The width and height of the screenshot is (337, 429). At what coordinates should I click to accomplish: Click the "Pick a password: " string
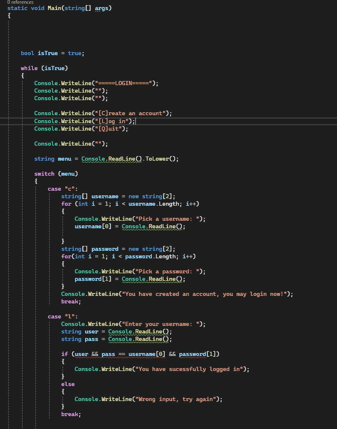(x=167, y=271)
